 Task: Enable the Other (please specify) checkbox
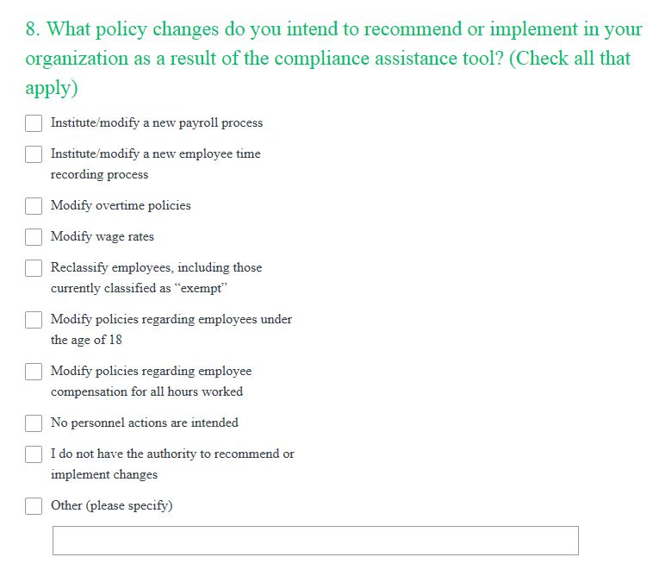coord(34,506)
